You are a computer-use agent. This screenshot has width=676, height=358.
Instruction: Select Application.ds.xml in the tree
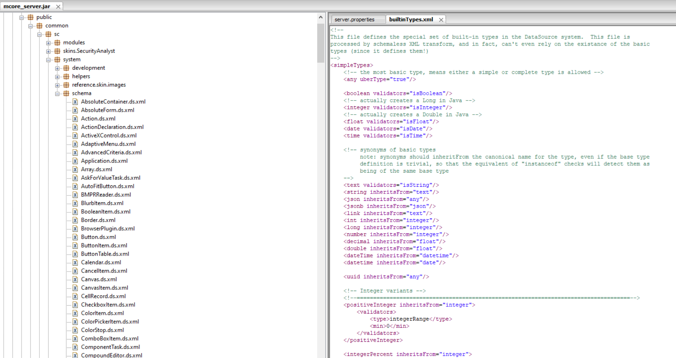tap(104, 161)
